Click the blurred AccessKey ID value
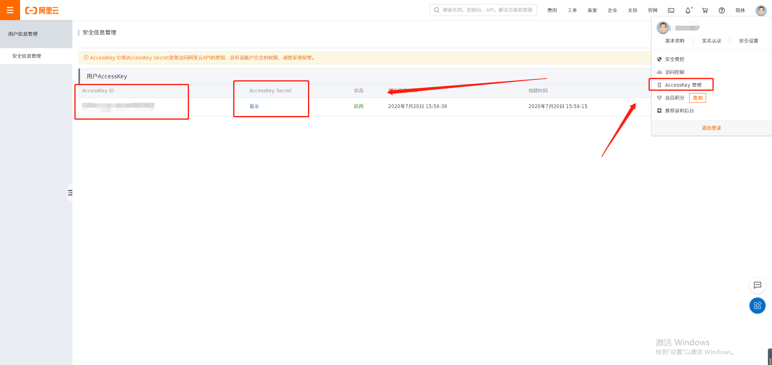 pyautogui.click(x=118, y=106)
